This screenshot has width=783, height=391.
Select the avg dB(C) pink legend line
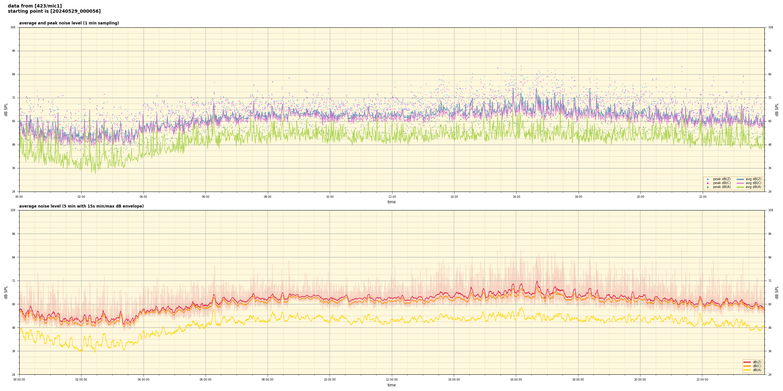pyautogui.click(x=740, y=183)
